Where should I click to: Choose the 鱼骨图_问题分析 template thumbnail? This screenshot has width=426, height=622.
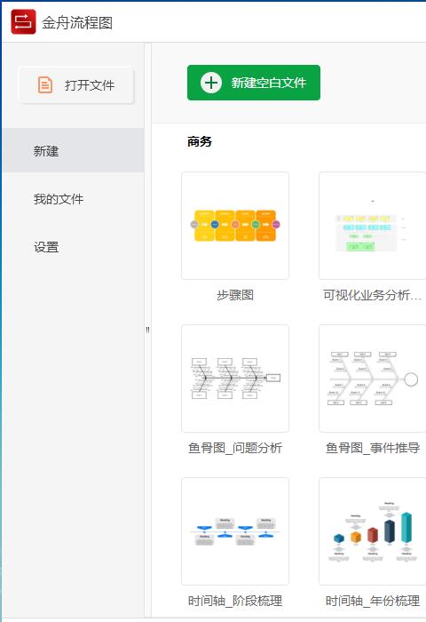click(235, 379)
